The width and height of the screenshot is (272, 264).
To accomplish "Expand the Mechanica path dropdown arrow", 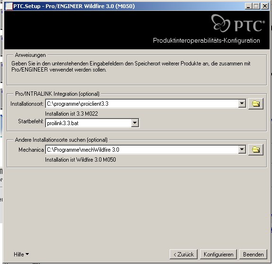I will 242,149.
